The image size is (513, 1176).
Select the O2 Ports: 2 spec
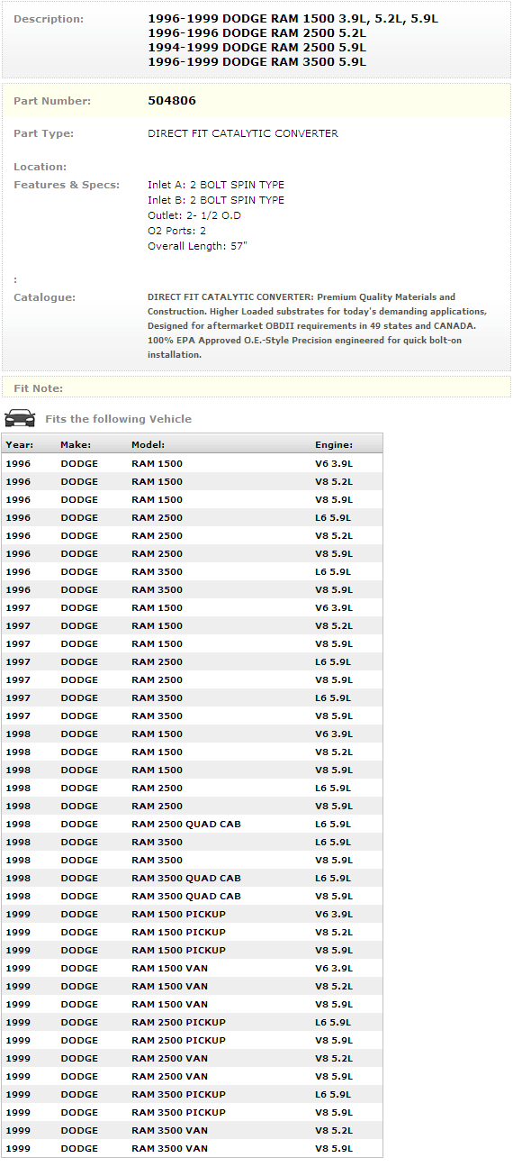pos(177,231)
